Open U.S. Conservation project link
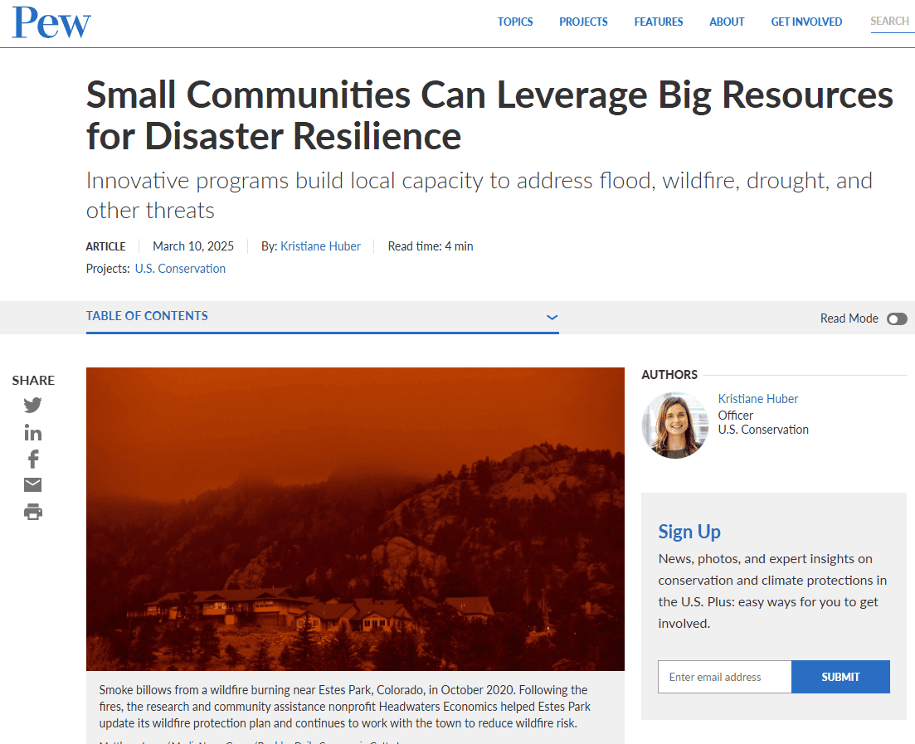Image resolution: width=915 pixels, height=744 pixels. 180,269
